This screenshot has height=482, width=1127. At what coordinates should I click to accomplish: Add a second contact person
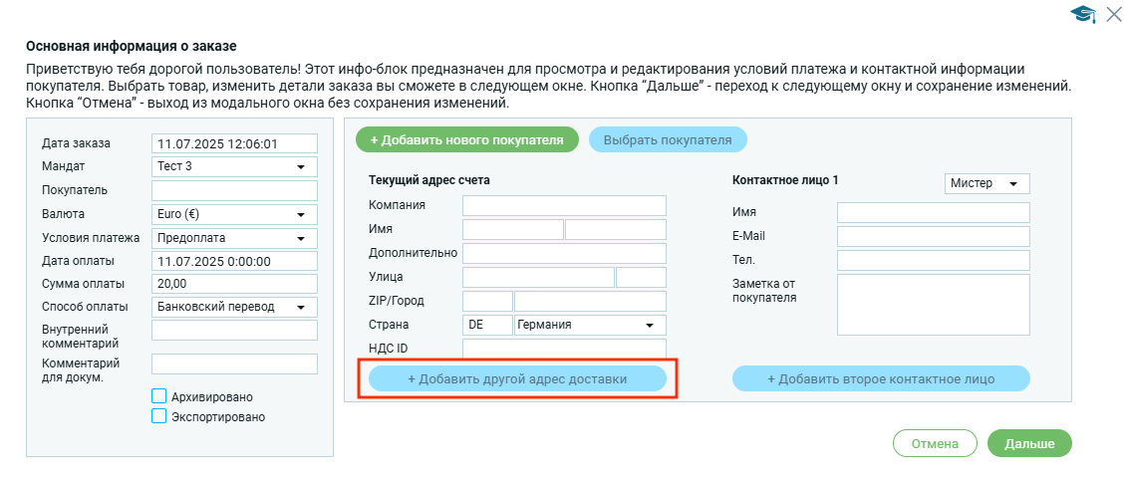tap(881, 379)
